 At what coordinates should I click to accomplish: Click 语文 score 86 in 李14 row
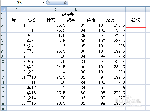[56, 98]
